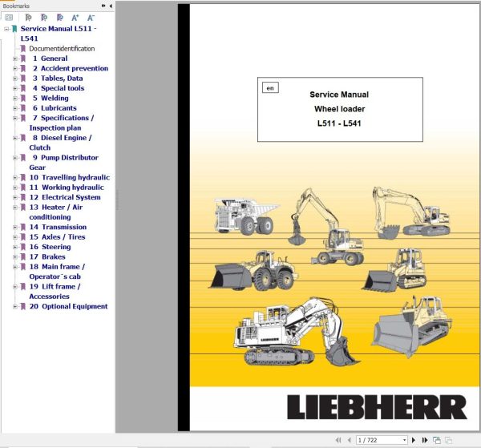Open the 13 Heater / Air conditioning bookmark
Screen dimensions: 481x448
click(x=55, y=212)
